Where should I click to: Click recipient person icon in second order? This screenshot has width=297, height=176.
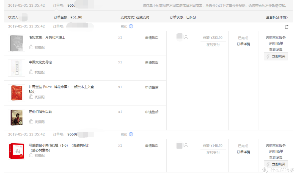[x=186, y=145]
